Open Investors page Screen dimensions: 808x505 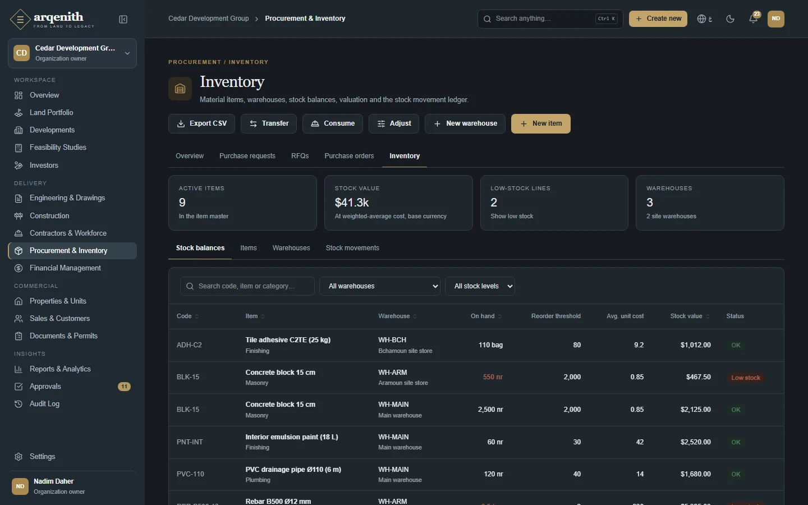(72, 166)
